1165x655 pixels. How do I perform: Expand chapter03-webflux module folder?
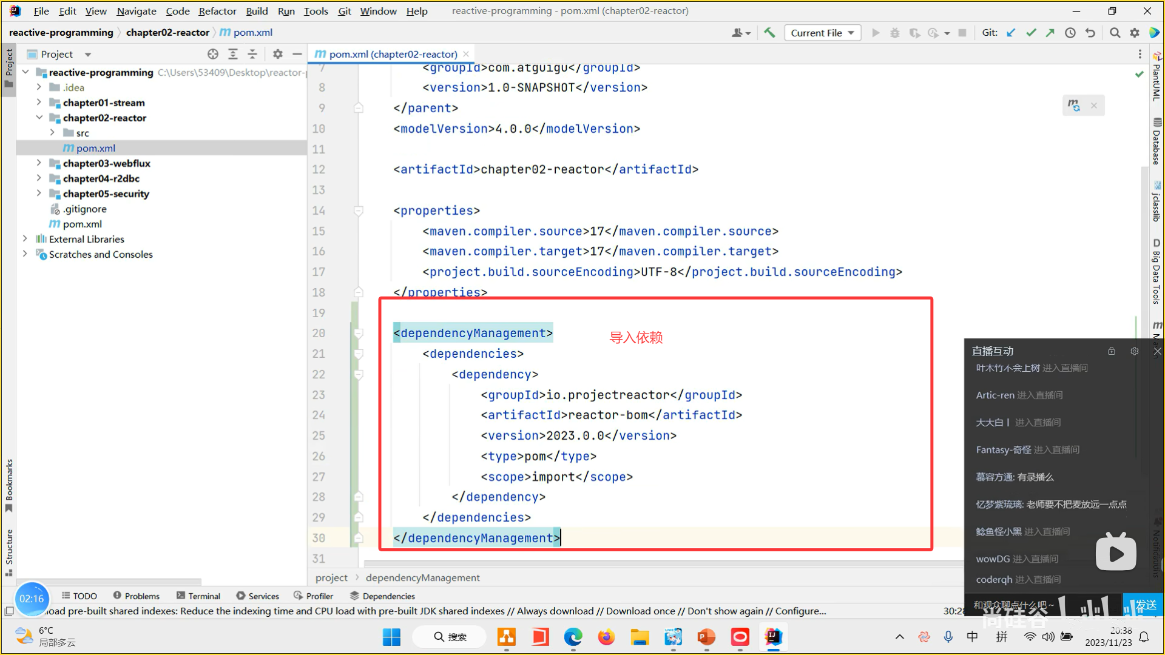pyautogui.click(x=39, y=163)
